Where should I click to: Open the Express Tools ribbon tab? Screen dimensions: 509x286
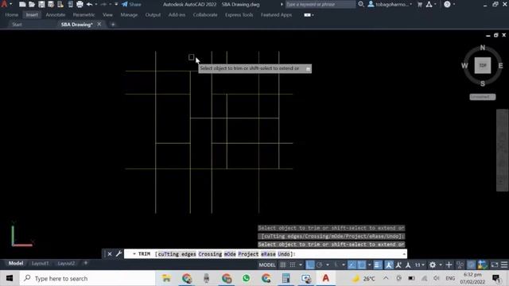pyautogui.click(x=239, y=15)
